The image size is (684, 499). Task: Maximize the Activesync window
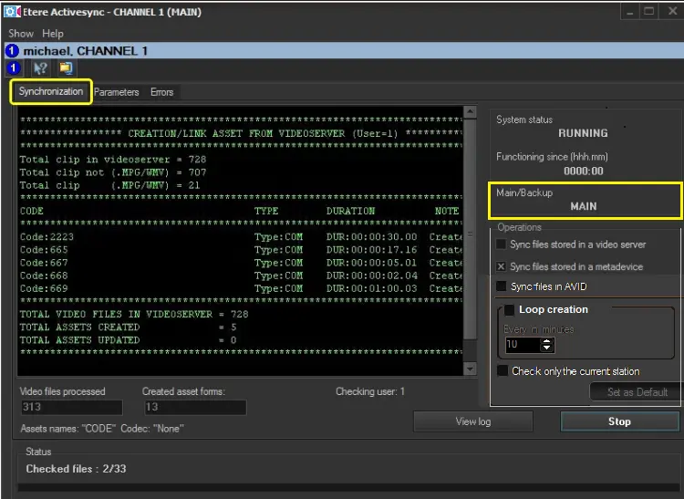point(649,12)
